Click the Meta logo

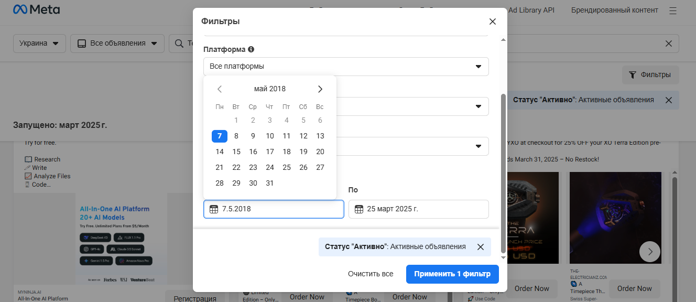click(x=37, y=9)
